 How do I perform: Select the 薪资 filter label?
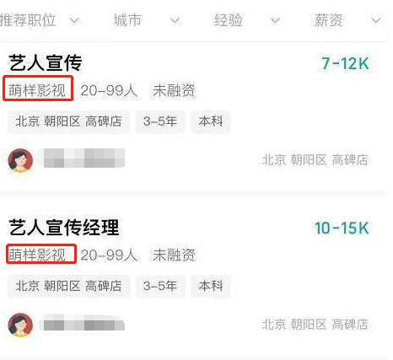(x=329, y=20)
